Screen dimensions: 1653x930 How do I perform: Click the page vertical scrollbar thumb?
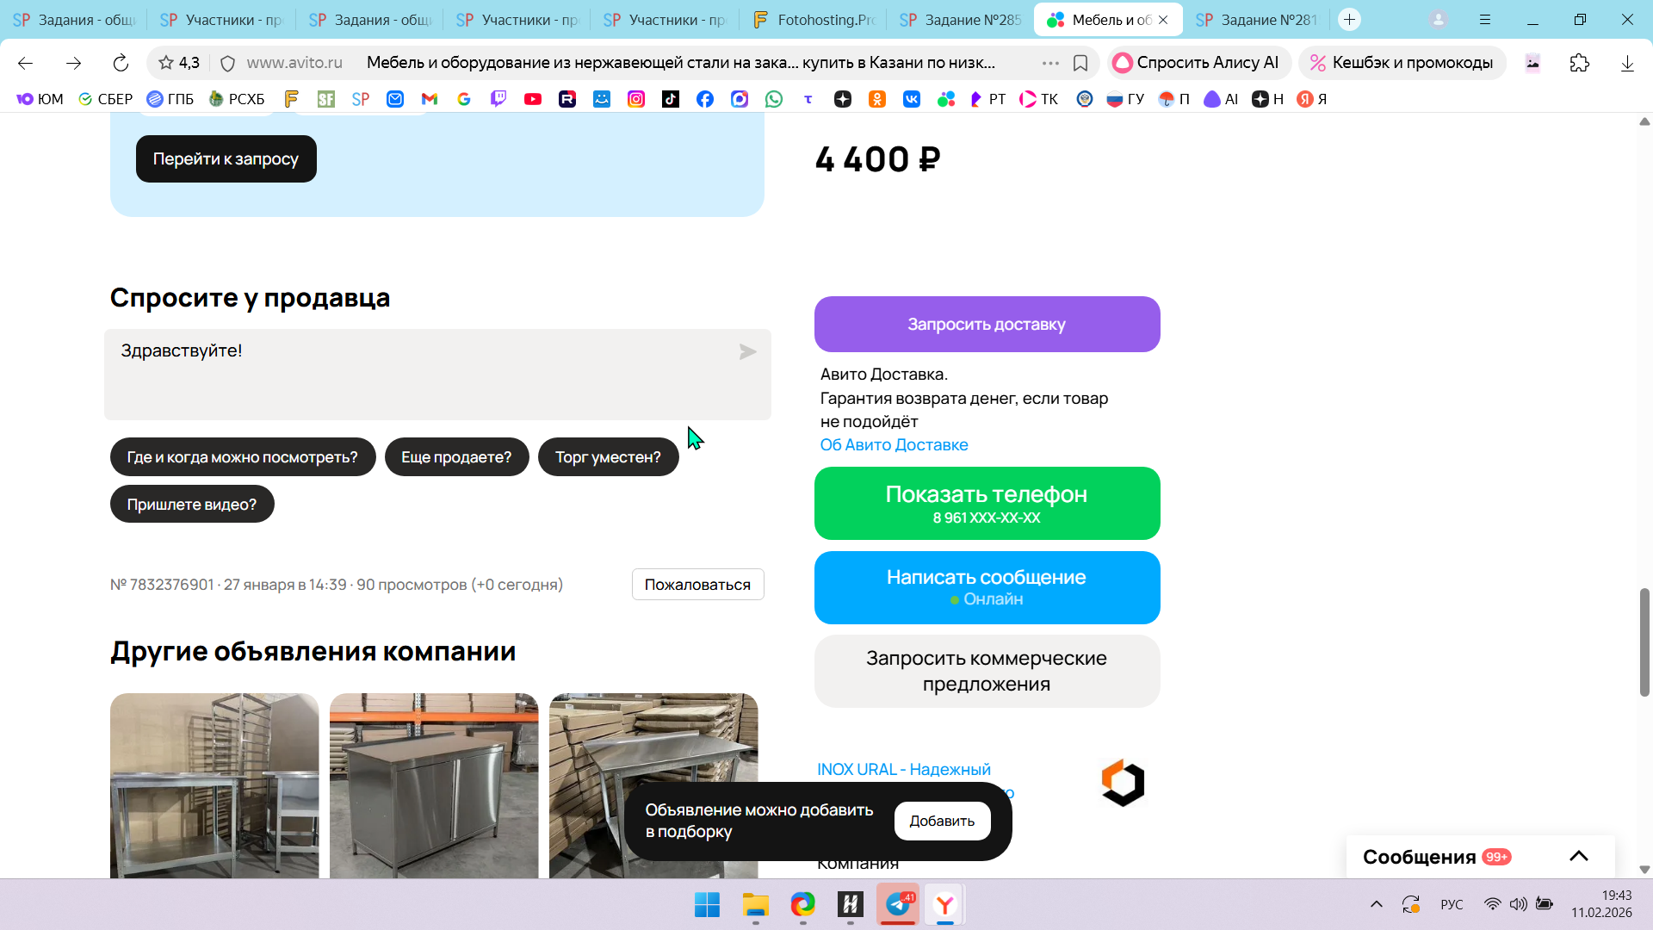point(1644,642)
